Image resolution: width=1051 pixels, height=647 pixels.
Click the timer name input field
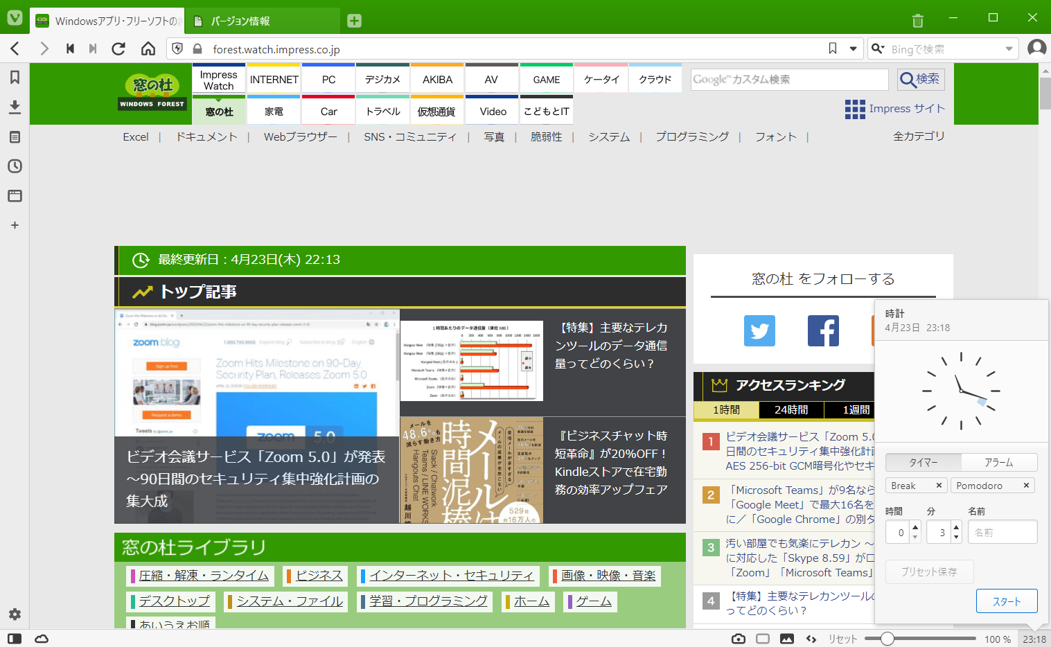(x=1003, y=532)
